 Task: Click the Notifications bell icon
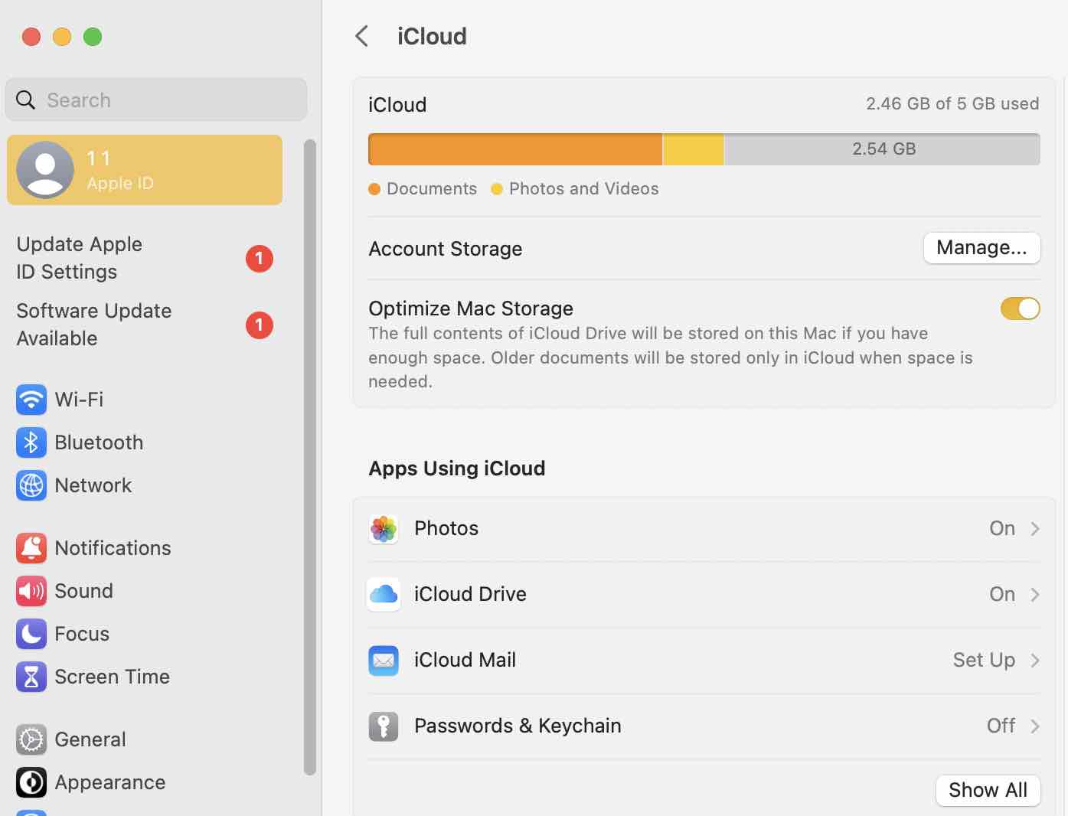click(x=31, y=548)
